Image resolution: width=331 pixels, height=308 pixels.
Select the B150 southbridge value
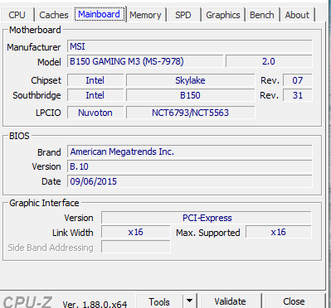point(190,95)
